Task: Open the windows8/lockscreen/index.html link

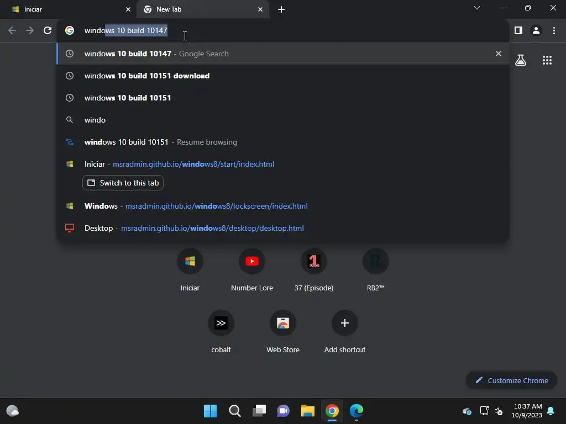Action: pyautogui.click(x=217, y=206)
